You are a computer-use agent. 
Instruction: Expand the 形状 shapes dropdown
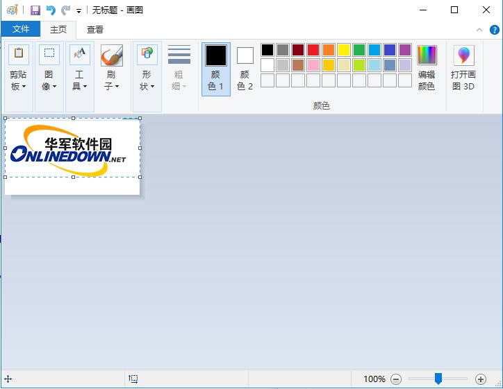coord(147,76)
